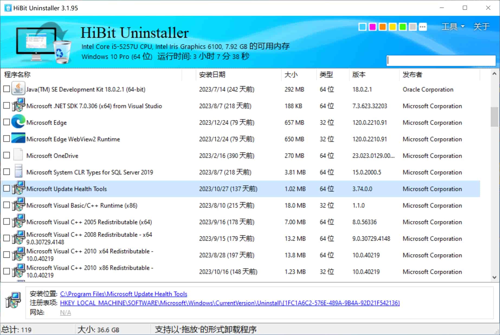Enable the Microsoft Update Health Tools checkbox
The image size is (500, 335).
[7, 188]
